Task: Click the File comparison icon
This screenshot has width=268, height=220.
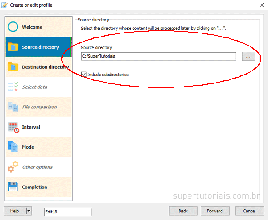Action: click(13, 107)
